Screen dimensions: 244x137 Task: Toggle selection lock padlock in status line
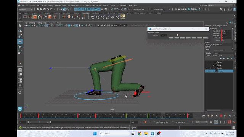[102, 9]
